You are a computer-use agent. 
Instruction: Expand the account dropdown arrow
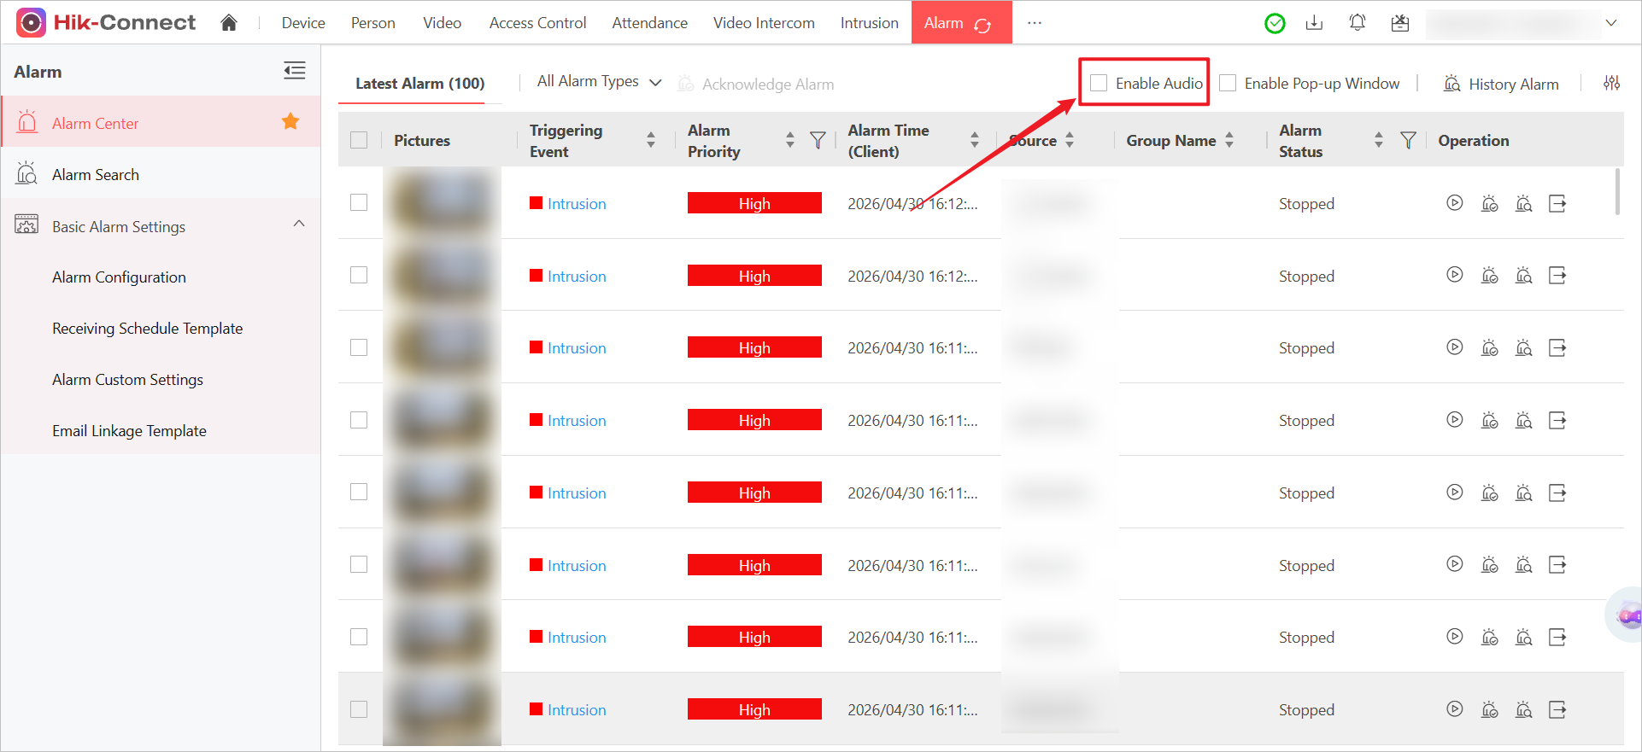[1611, 23]
